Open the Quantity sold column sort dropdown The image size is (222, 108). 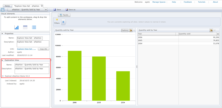pyautogui.click(x=218, y=34)
